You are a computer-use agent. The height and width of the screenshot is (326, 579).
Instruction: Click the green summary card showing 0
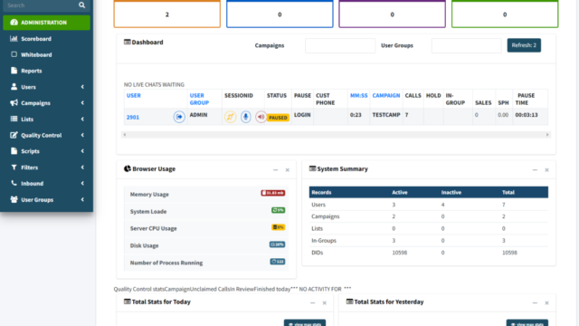coord(505,14)
